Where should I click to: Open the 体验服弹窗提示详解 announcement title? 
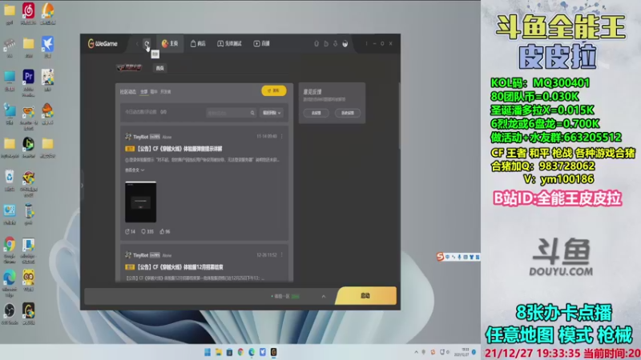tap(179, 149)
